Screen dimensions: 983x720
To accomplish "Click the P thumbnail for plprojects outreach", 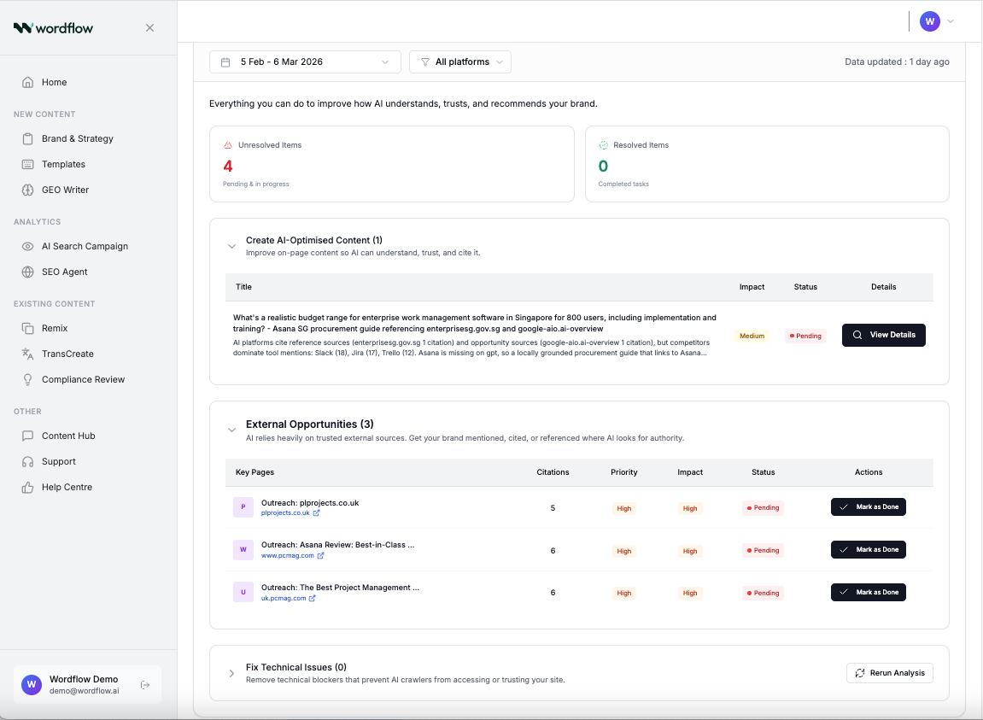I will click(243, 507).
